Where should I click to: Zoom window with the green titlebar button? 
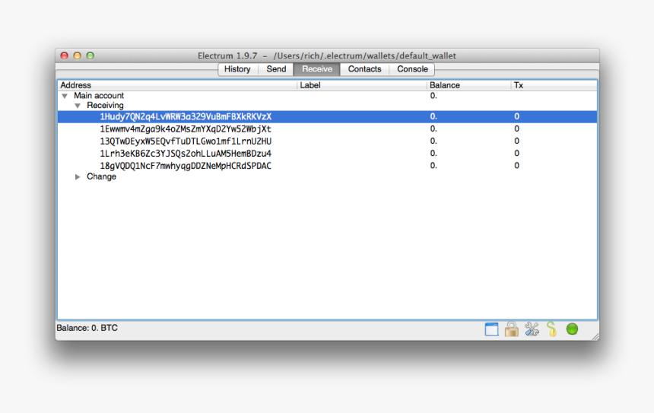90,56
